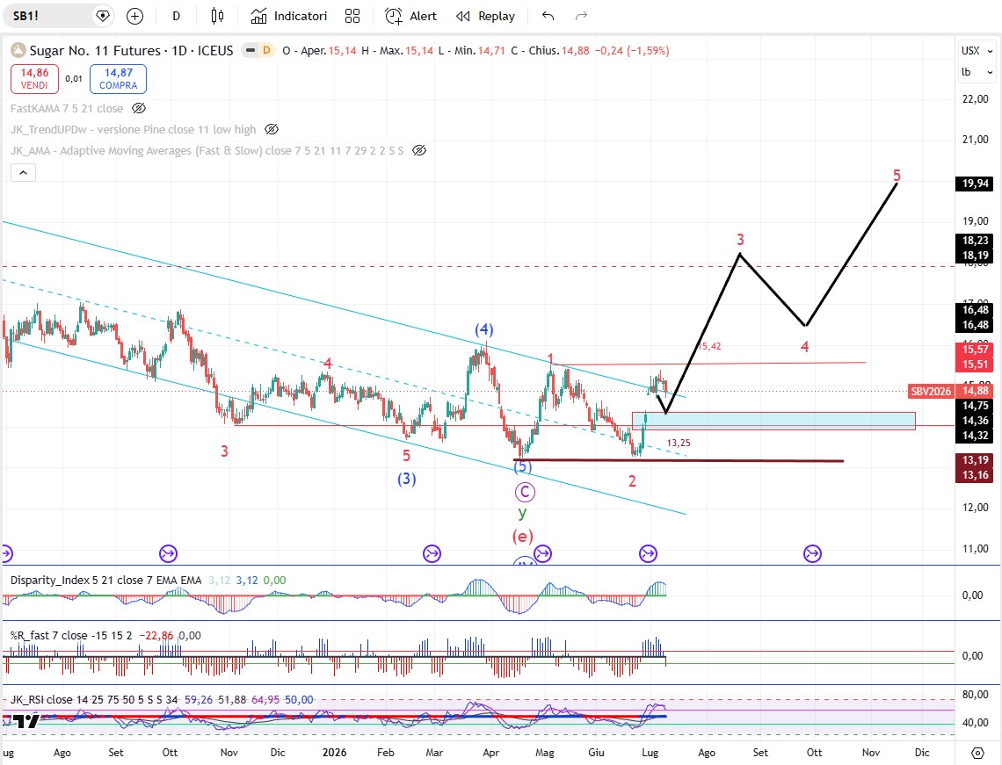The height and width of the screenshot is (765, 1002).
Task: Select the Disparity_Index indicator legend
Action: coord(105,581)
